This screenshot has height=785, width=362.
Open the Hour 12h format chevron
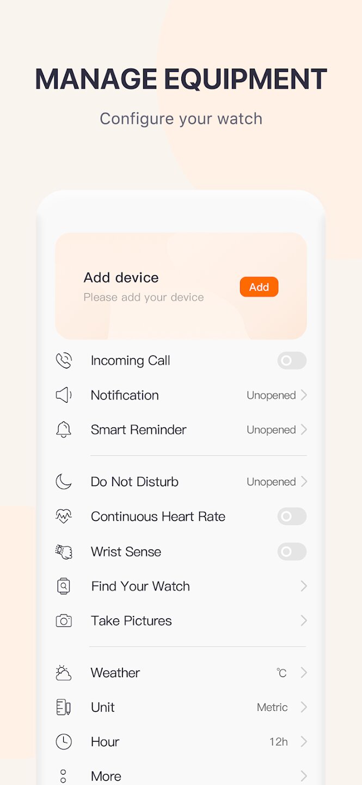304,742
